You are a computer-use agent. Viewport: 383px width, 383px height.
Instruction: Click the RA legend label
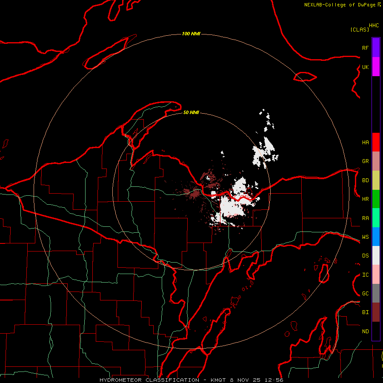[x=365, y=218]
